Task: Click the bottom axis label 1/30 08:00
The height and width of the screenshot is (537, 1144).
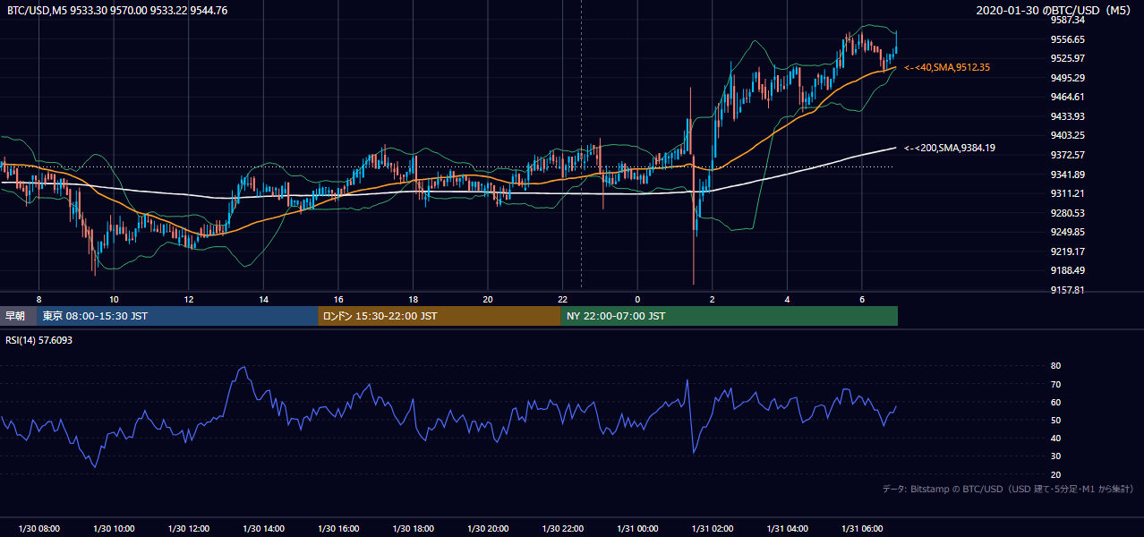Action: (38, 529)
